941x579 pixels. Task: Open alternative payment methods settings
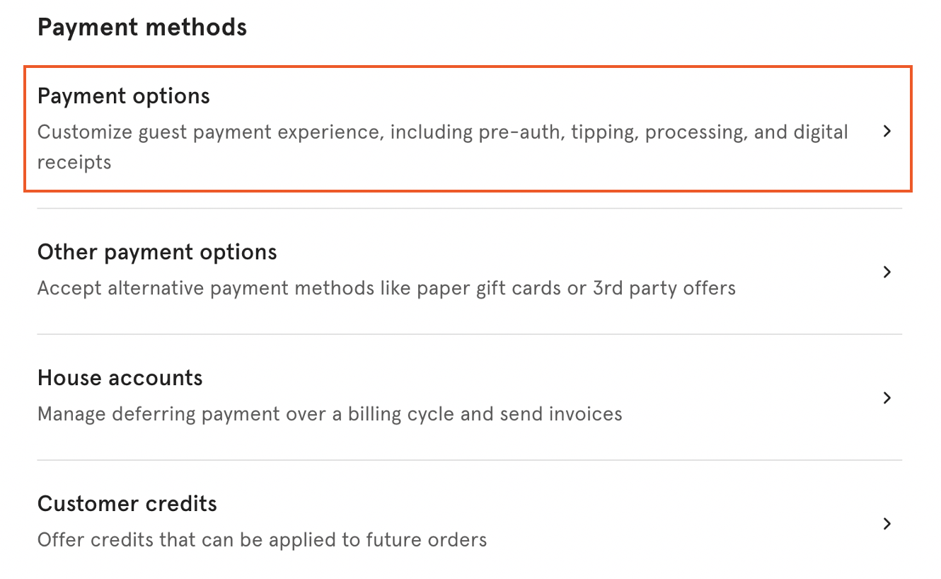point(157,252)
